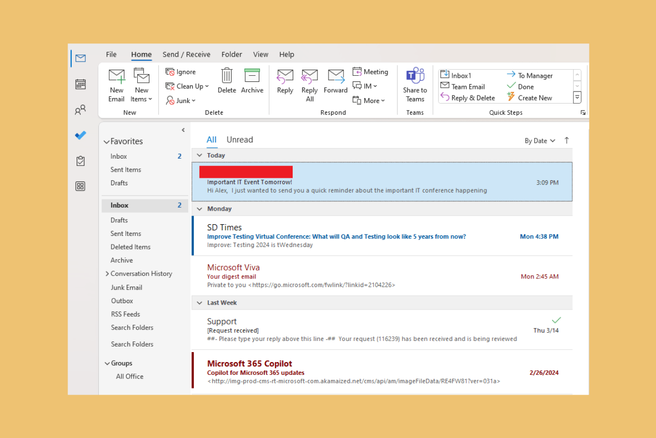This screenshot has width=656, height=438.
Task: Open the Deleted Items folder
Action: [131, 247]
